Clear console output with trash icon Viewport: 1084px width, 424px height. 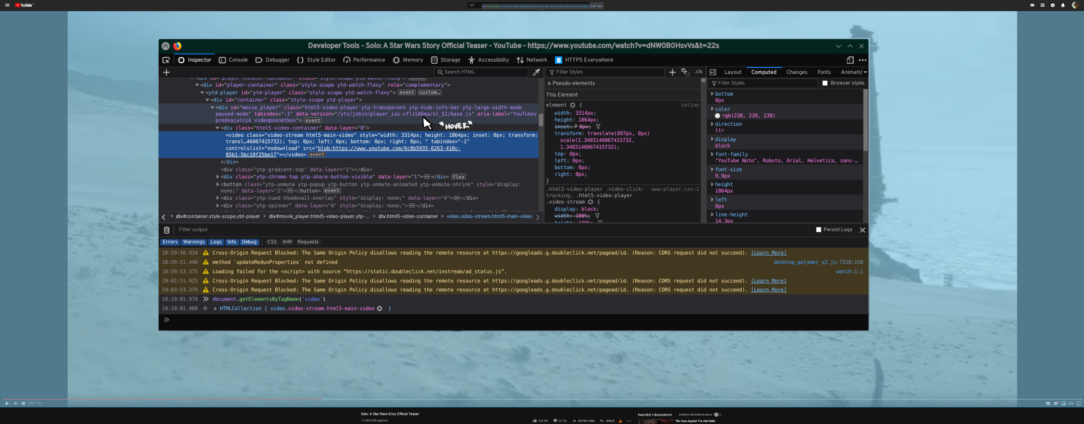(x=167, y=230)
